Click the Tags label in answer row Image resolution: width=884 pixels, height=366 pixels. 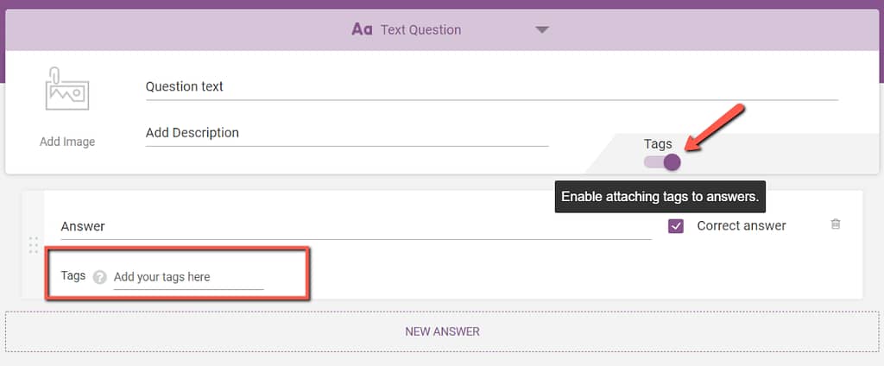(73, 275)
